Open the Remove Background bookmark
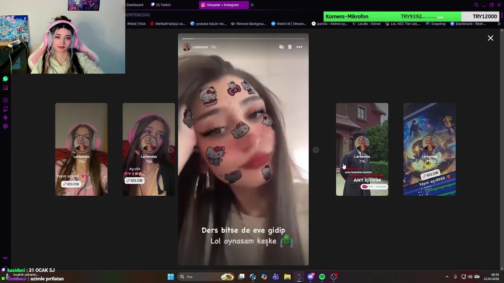This screenshot has width=504, height=283. 248,24
